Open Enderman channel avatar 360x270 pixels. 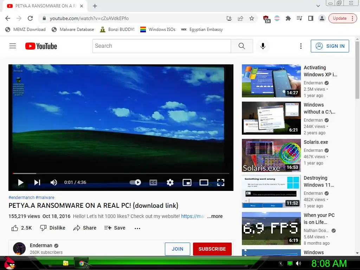click(19, 249)
